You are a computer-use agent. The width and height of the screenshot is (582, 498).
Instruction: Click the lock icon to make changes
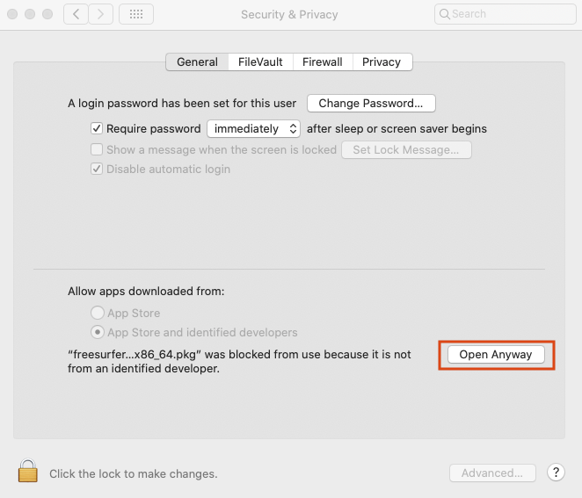click(28, 472)
